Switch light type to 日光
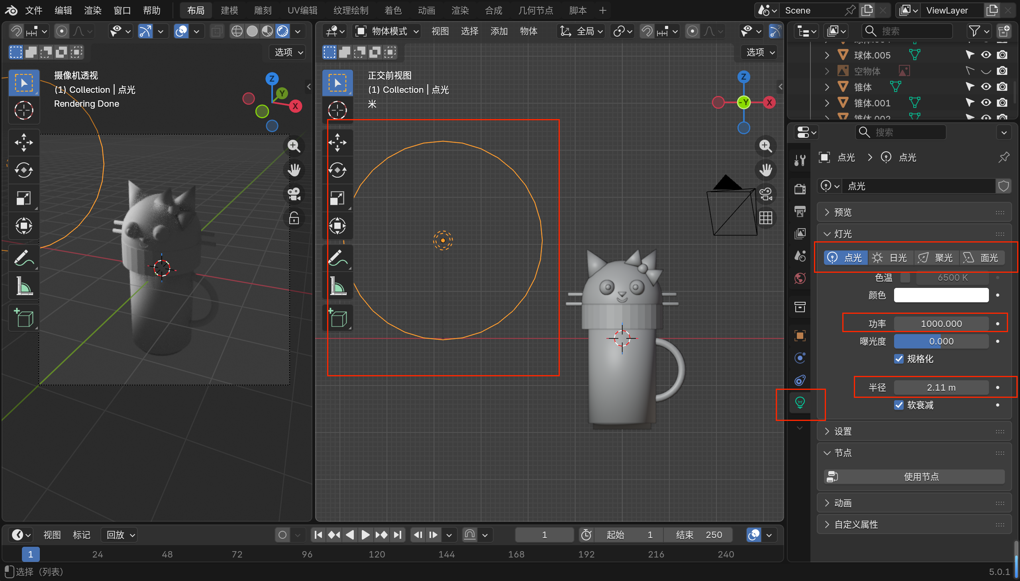 890,258
